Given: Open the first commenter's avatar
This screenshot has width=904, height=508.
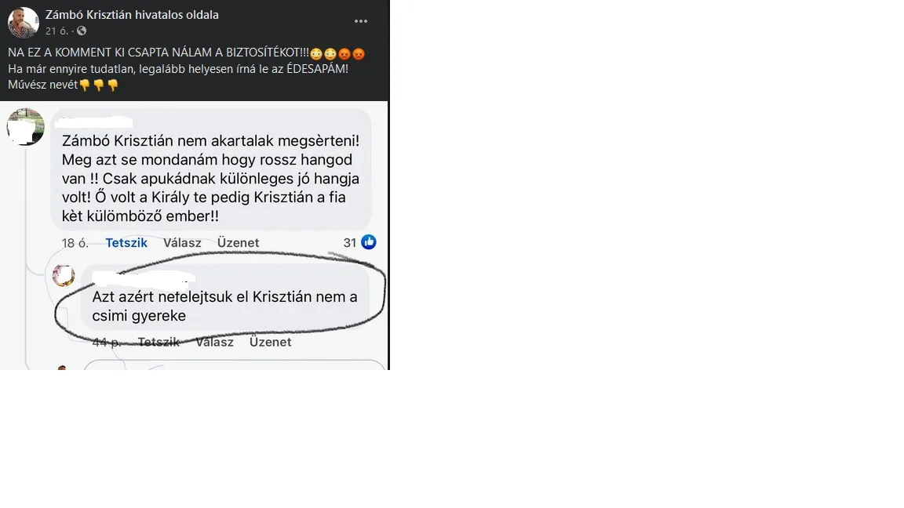Looking at the screenshot, I should click(x=25, y=127).
